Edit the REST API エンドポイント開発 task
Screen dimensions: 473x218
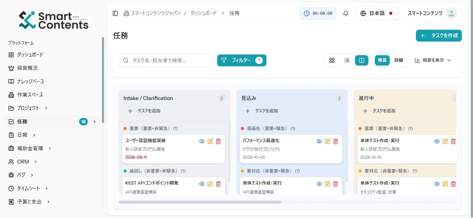tap(210, 184)
